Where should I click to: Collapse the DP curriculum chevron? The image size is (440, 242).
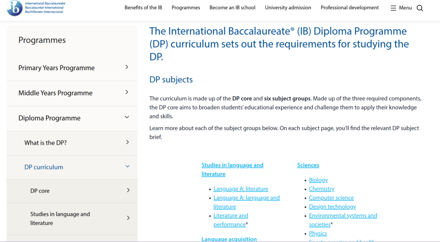(x=128, y=166)
